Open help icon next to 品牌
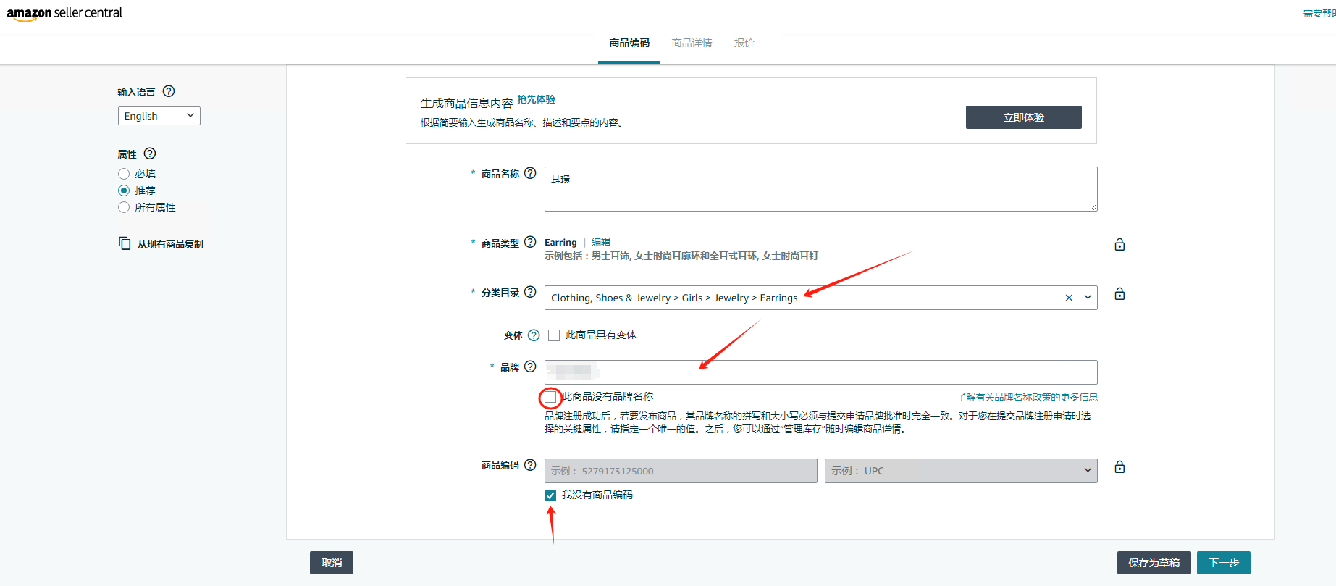 [530, 367]
